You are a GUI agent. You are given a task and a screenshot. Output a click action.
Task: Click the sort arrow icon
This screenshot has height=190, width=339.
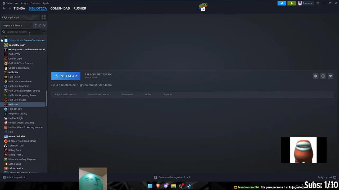click(36, 25)
